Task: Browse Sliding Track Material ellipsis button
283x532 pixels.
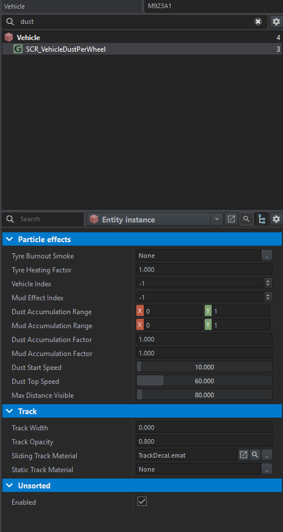Action: click(x=267, y=455)
